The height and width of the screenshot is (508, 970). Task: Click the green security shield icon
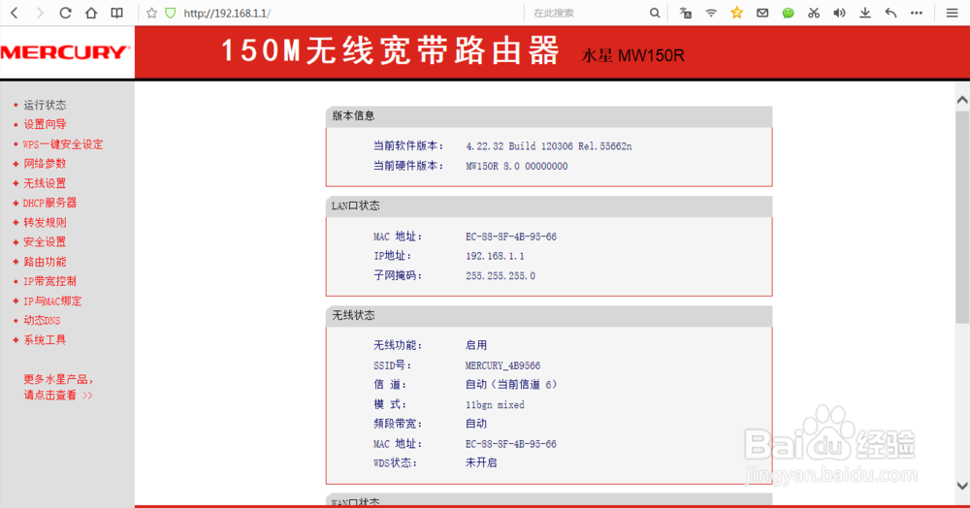170,13
